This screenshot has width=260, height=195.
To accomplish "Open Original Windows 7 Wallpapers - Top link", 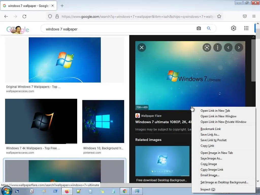I will click(x=33, y=87).
